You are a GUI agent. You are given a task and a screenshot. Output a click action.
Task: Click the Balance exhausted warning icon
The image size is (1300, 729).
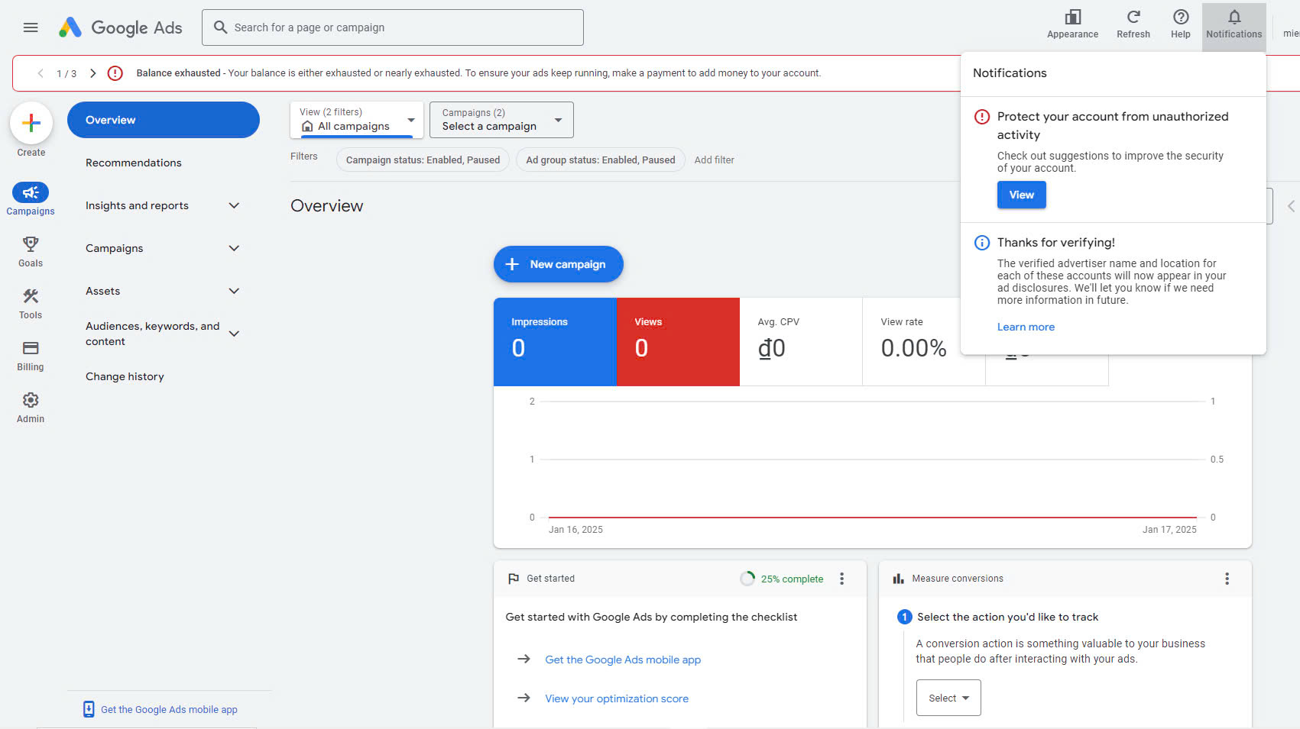(115, 73)
